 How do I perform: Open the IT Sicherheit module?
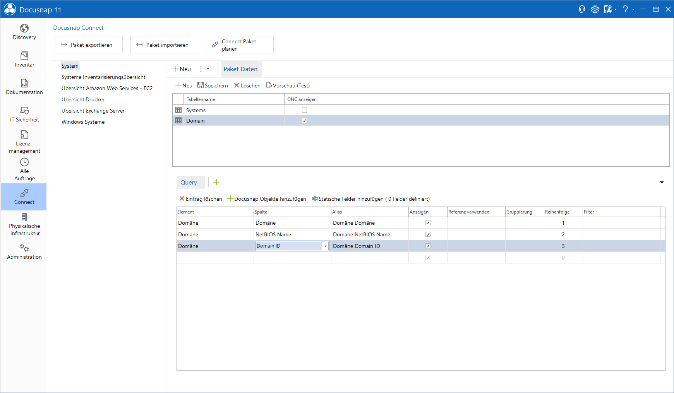[x=24, y=114]
